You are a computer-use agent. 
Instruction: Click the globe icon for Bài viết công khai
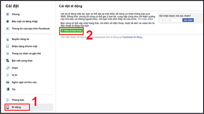coord(8,61)
